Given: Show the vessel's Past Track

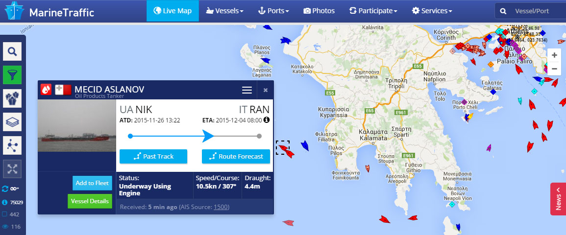Looking at the screenshot, I should [x=153, y=157].
